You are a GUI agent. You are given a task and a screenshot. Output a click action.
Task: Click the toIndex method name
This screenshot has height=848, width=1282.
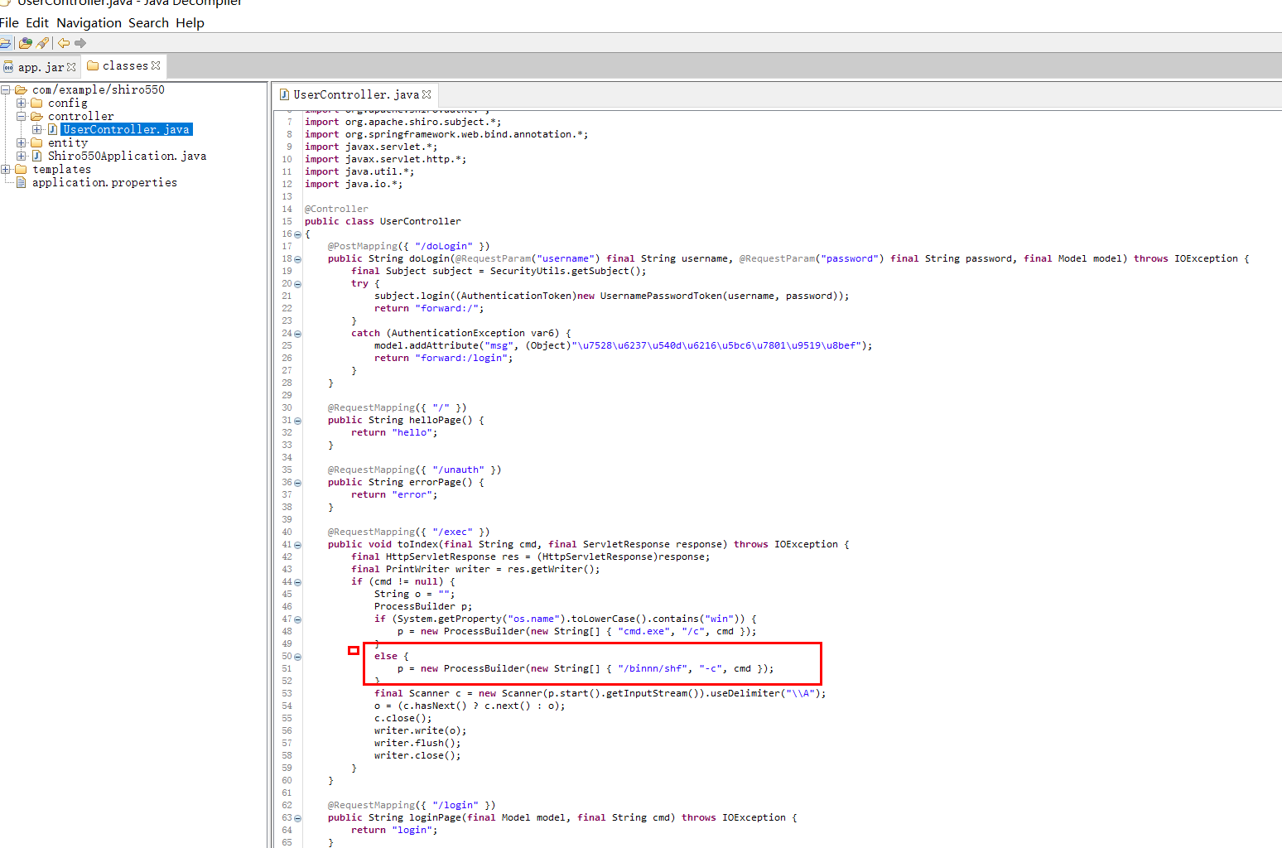(417, 544)
